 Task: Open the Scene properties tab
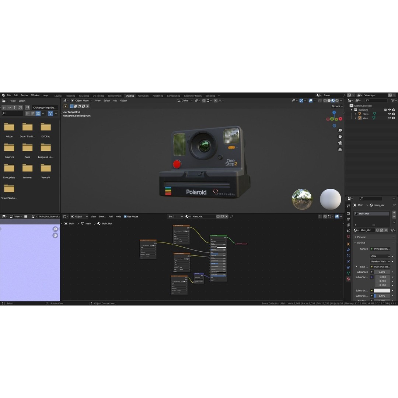(x=348, y=231)
